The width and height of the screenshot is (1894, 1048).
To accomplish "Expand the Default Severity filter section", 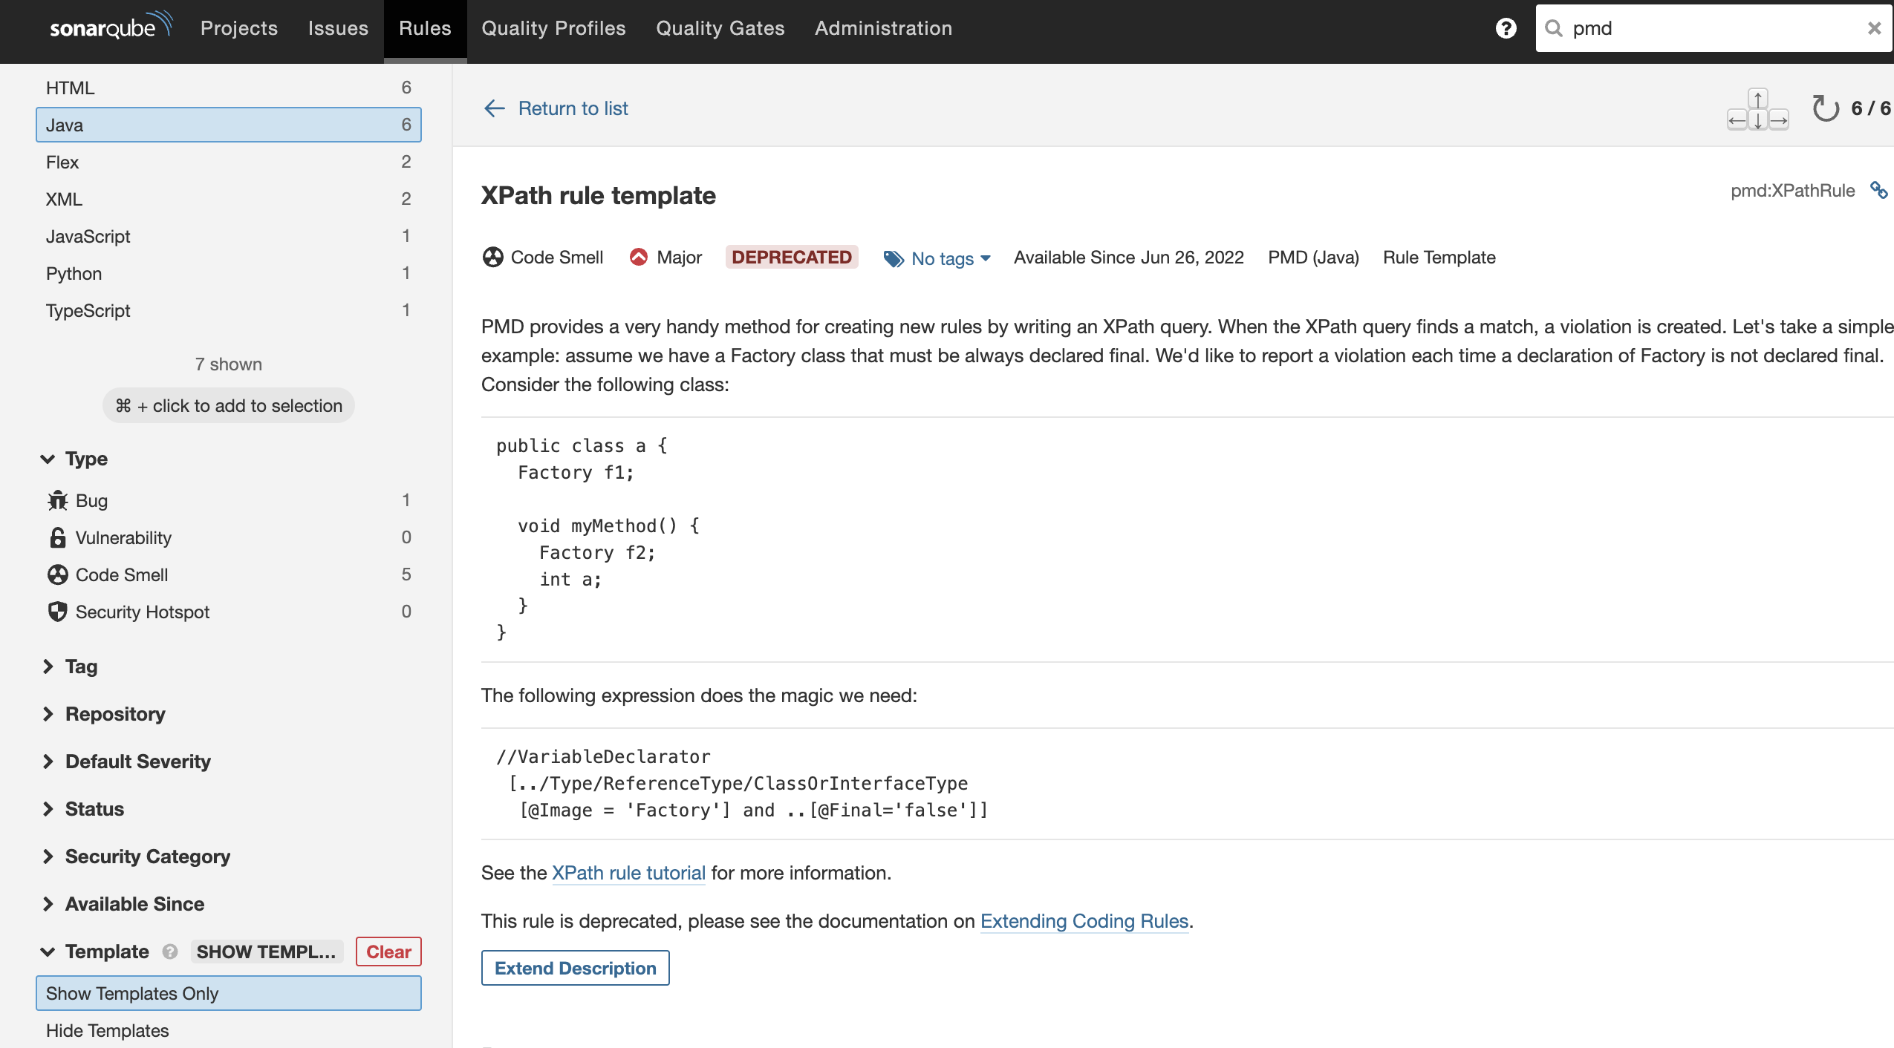I will tap(126, 762).
